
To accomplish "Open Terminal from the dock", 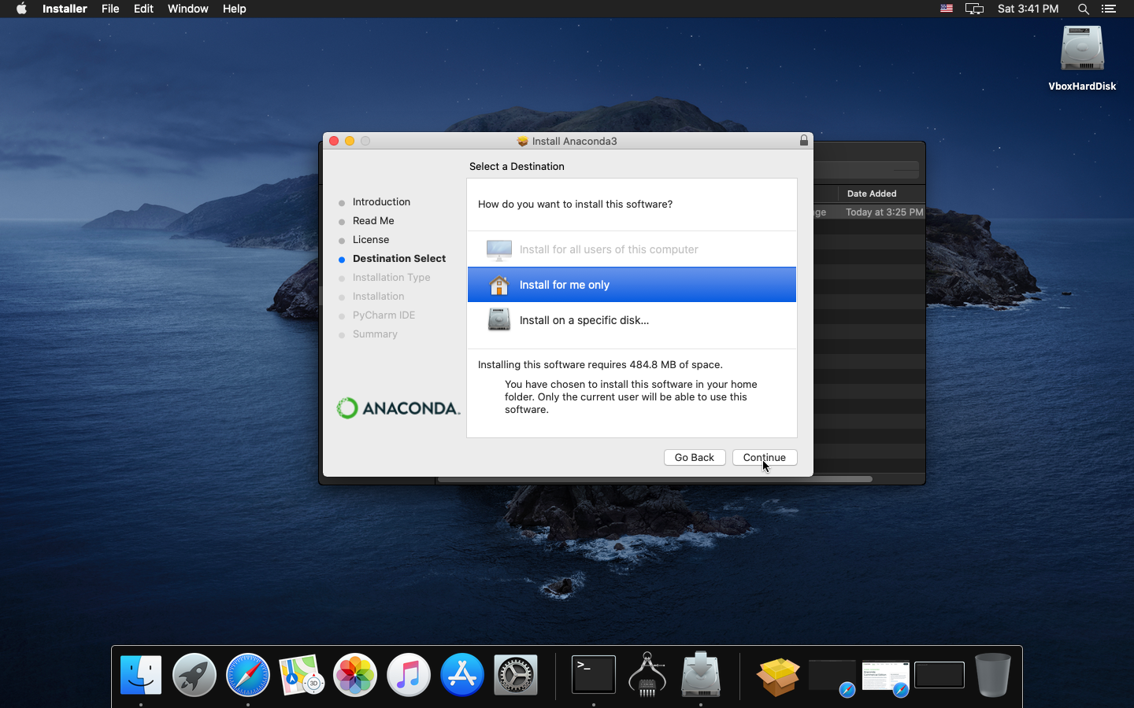I will point(594,675).
